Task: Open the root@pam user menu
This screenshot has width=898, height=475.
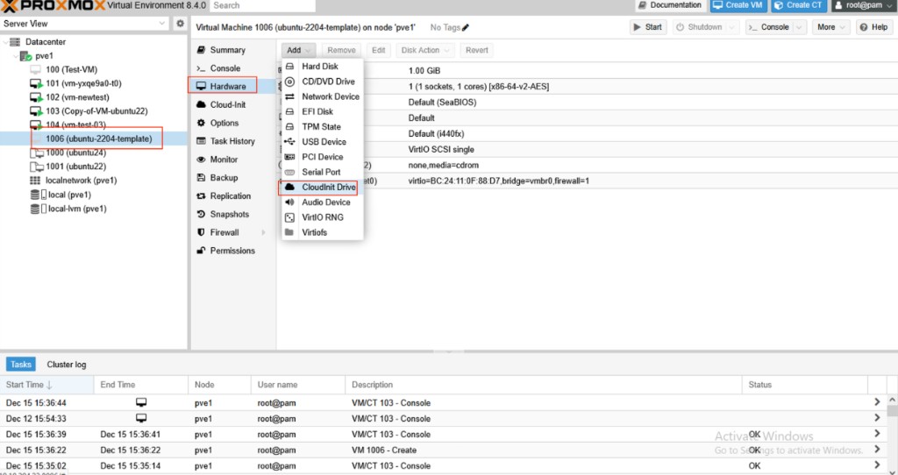Action: coord(864,5)
